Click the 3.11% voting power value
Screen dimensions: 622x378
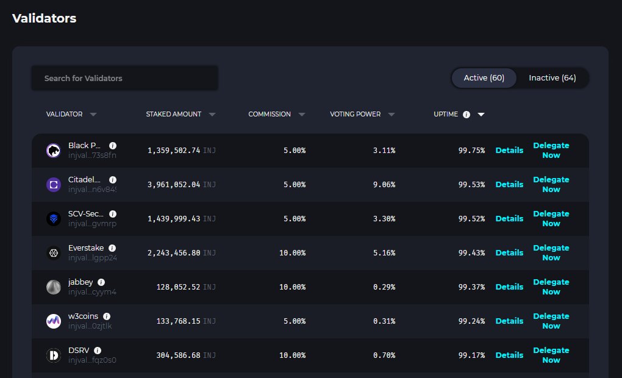point(384,151)
